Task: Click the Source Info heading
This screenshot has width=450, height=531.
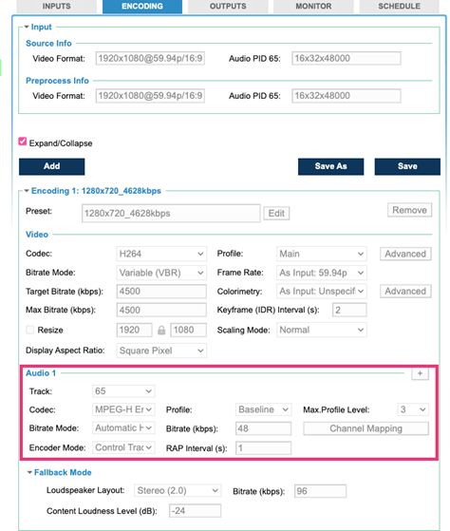Action: tap(48, 44)
